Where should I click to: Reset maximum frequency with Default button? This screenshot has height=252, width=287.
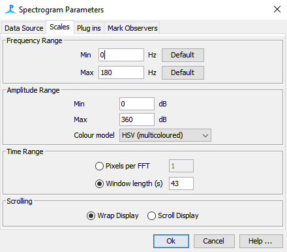click(x=183, y=72)
